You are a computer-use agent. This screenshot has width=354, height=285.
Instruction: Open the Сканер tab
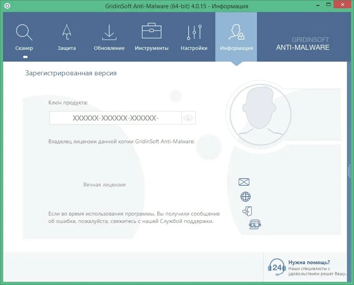coord(24,37)
